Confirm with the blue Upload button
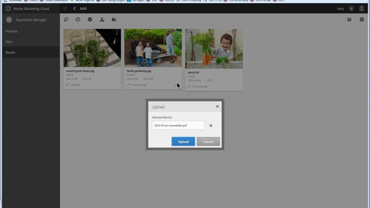 click(183, 142)
